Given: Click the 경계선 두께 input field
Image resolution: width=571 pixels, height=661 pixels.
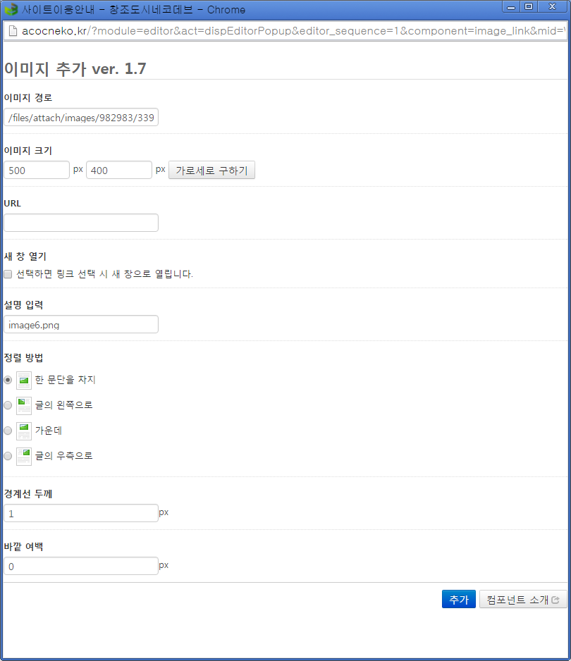Looking at the screenshot, I should [x=81, y=513].
